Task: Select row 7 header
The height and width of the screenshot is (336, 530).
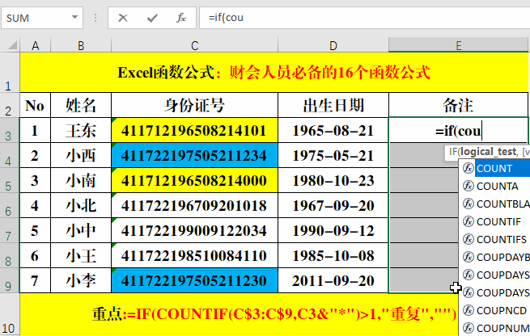Action: coord(10,230)
